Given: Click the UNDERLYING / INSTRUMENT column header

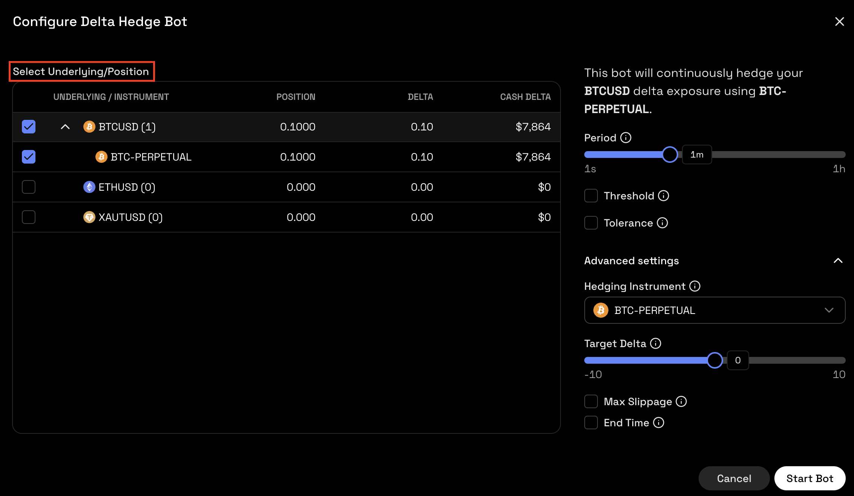Looking at the screenshot, I should pyautogui.click(x=111, y=97).
